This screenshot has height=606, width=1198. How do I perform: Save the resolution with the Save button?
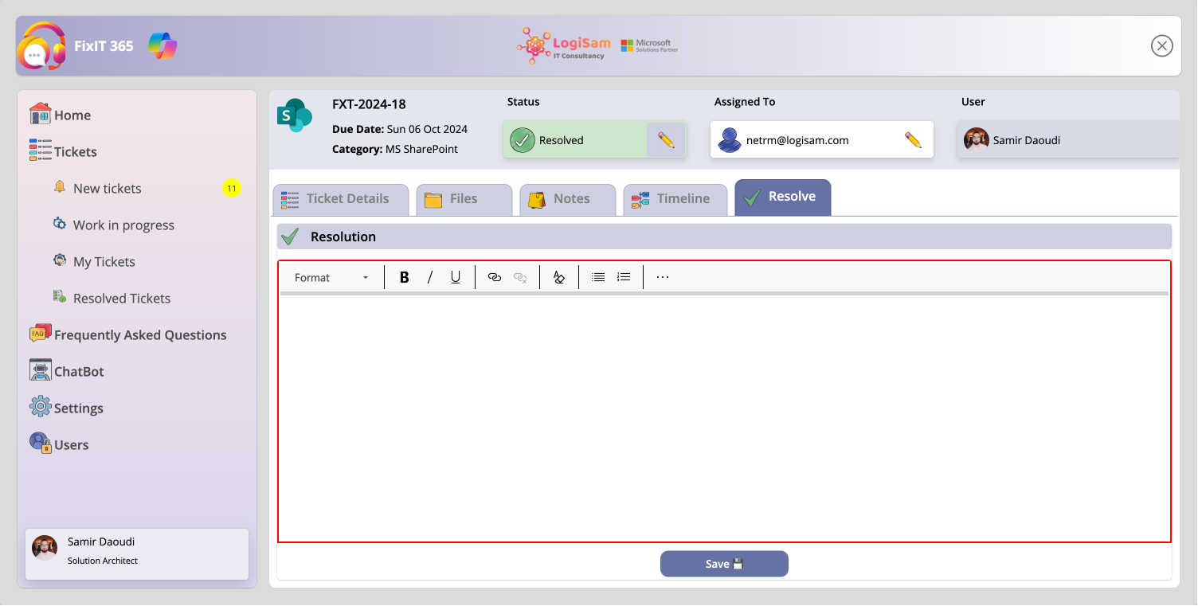tap(724, 564)
